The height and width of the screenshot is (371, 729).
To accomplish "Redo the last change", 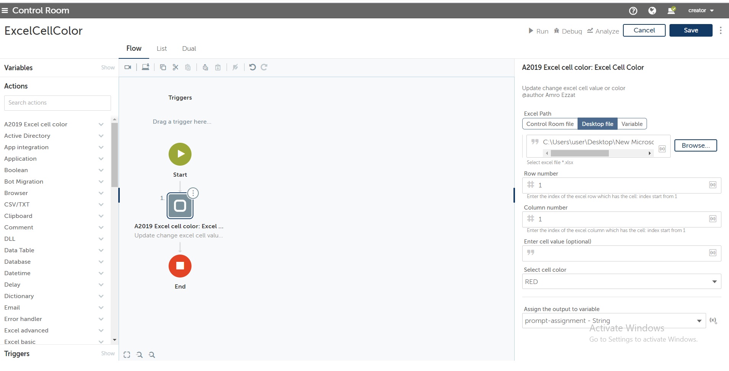I will point(264,67).
